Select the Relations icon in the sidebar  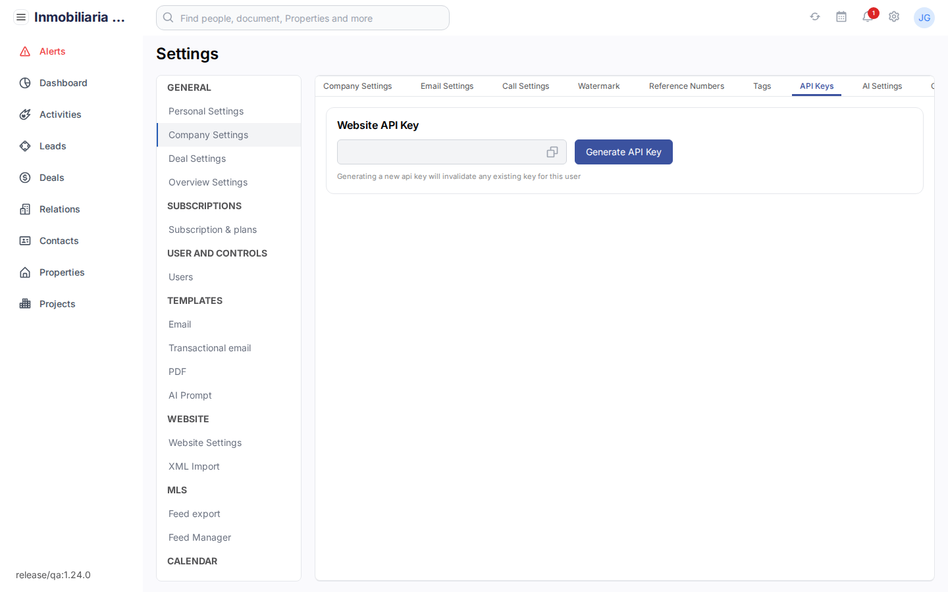click(24, 209)
